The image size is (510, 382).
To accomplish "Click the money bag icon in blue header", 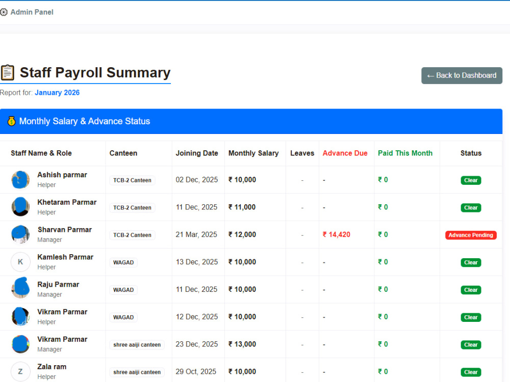I will [x=11, y=121].
